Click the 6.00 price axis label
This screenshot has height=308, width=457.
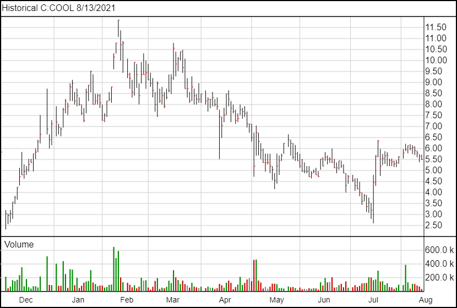click(434, 148)
